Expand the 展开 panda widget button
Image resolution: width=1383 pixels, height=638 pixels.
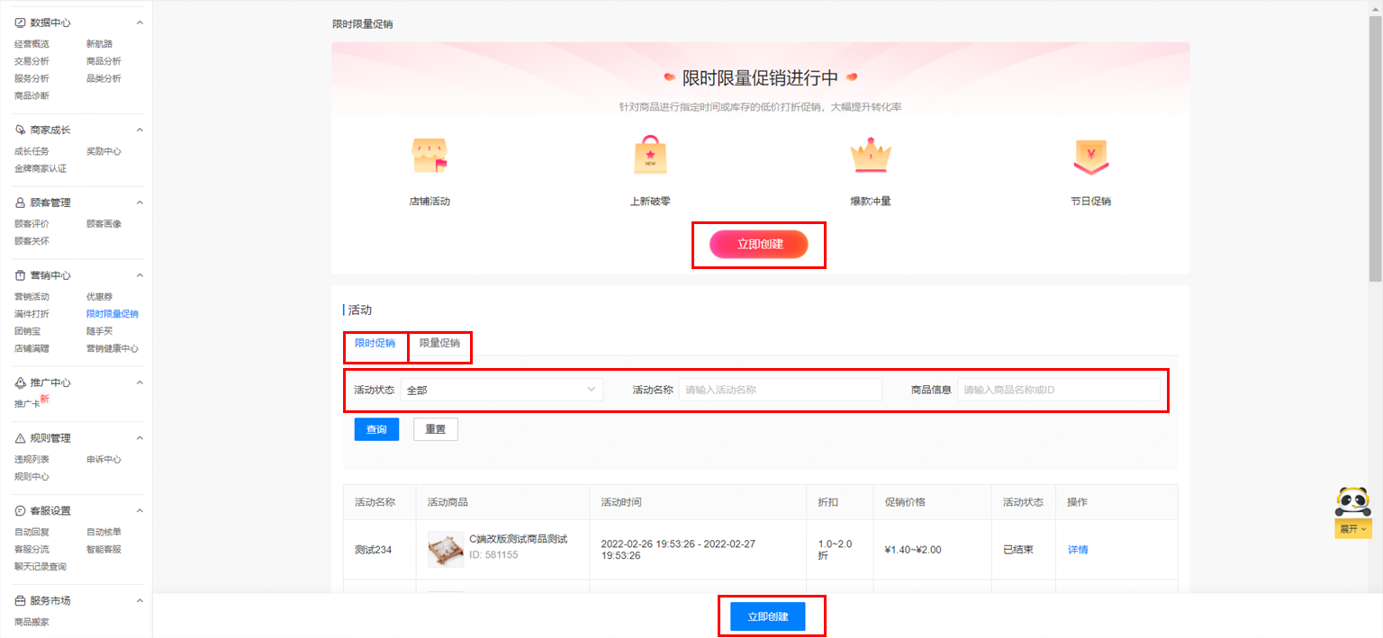1352,529
